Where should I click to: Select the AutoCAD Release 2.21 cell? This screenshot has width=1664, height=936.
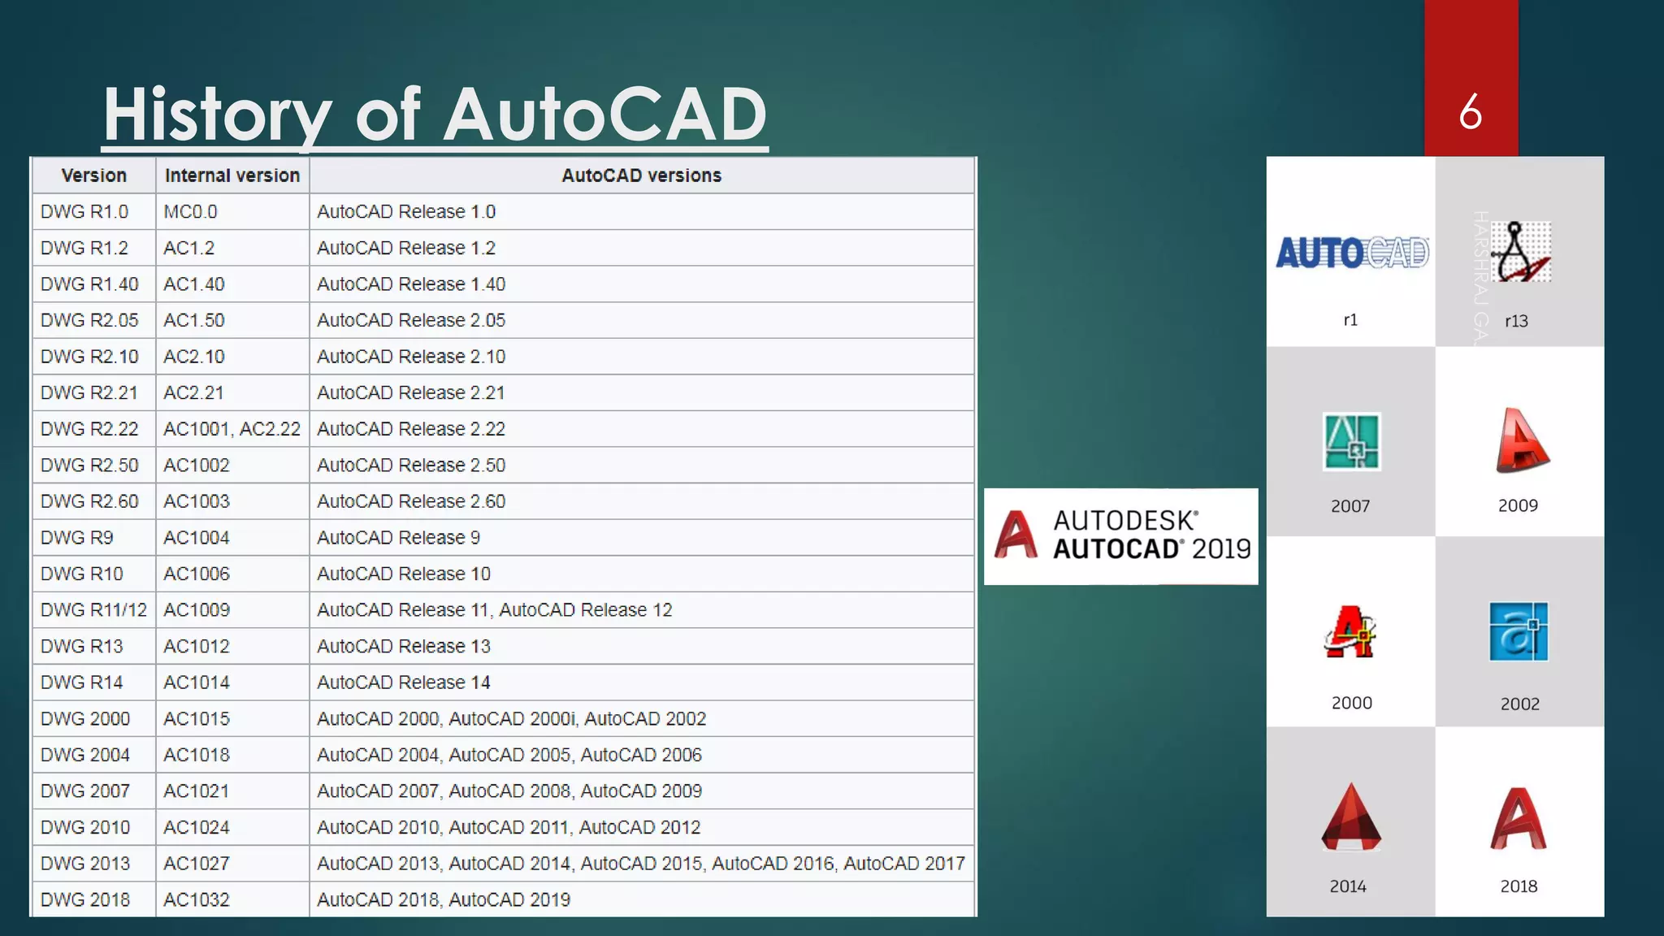(642, 392)
